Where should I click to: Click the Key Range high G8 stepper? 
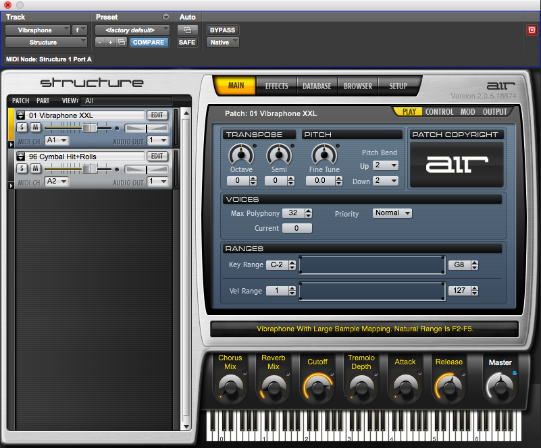pos(475,264)
